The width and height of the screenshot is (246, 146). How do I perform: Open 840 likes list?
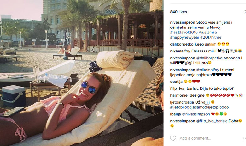pyautogui.click(x=179, y=12)
